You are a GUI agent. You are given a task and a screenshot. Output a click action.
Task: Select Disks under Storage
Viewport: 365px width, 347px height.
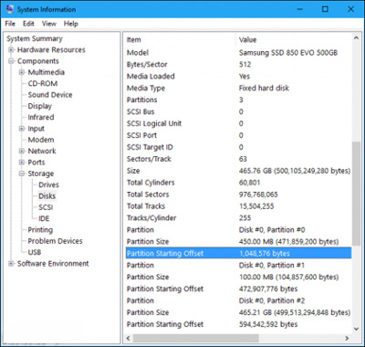47,196
